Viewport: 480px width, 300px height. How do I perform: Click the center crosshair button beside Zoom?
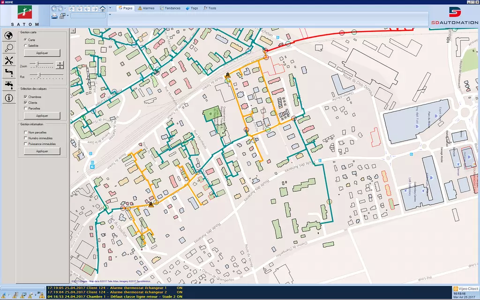pos(60,65)
